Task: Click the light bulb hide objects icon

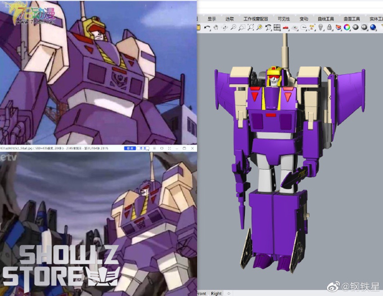Action: point(321,27)
